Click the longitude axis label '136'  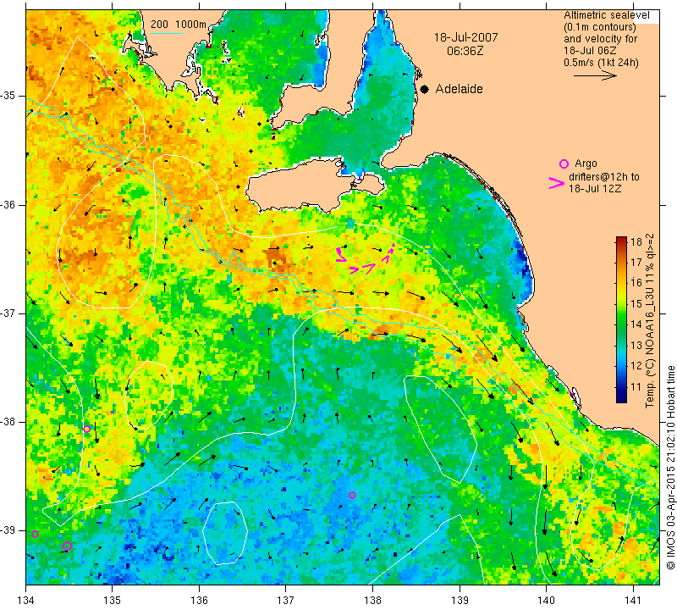pos(199,600)
